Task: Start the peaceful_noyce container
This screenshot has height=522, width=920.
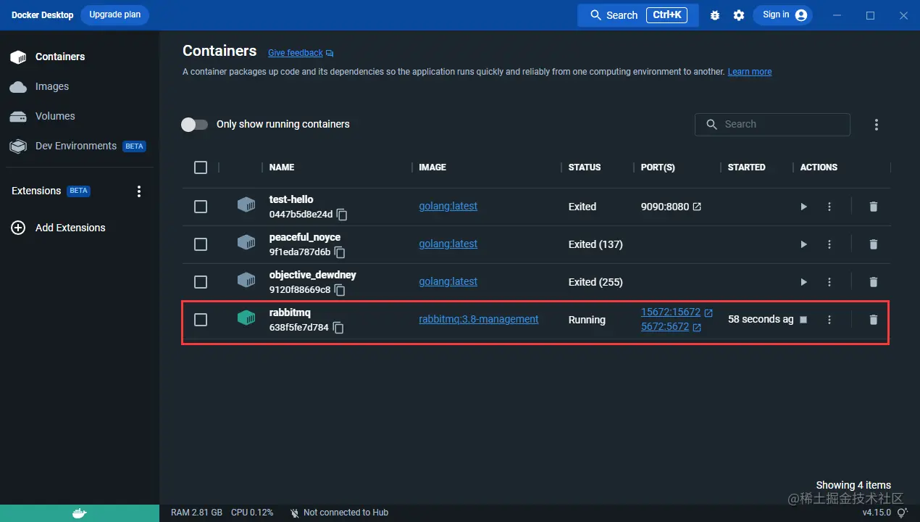Action: 803,244
